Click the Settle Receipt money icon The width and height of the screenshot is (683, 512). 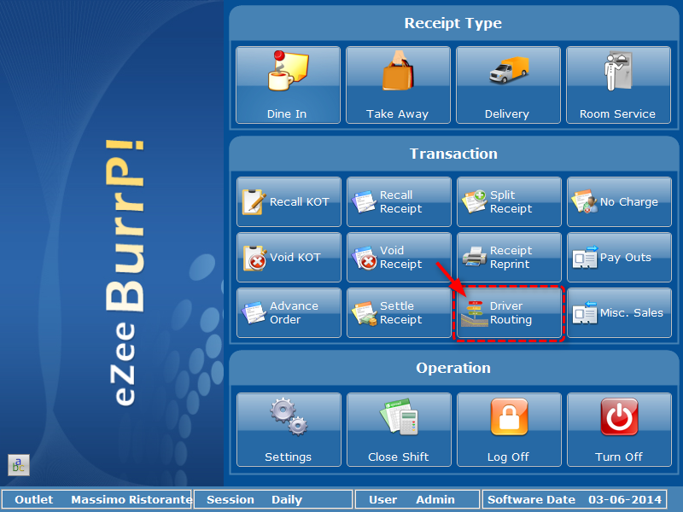coord(365,313)
